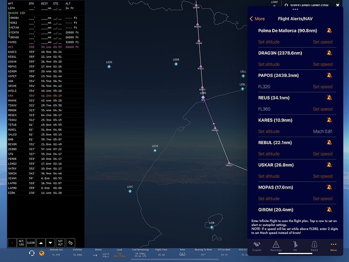The image size is (349, 262).
Task: Select the RES row in flight plan
Action: point(46,47)
